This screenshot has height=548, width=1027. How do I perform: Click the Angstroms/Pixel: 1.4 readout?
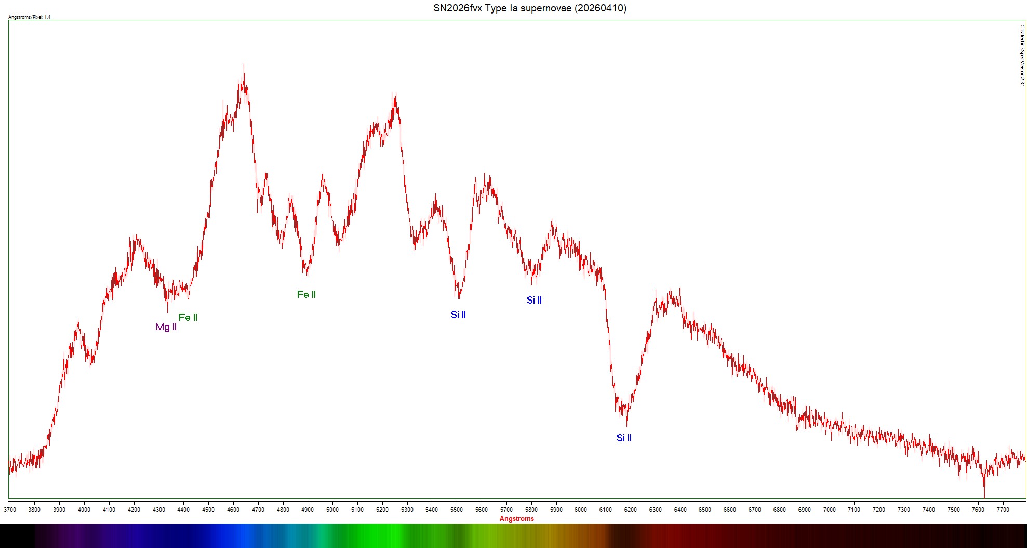(30, 17)
